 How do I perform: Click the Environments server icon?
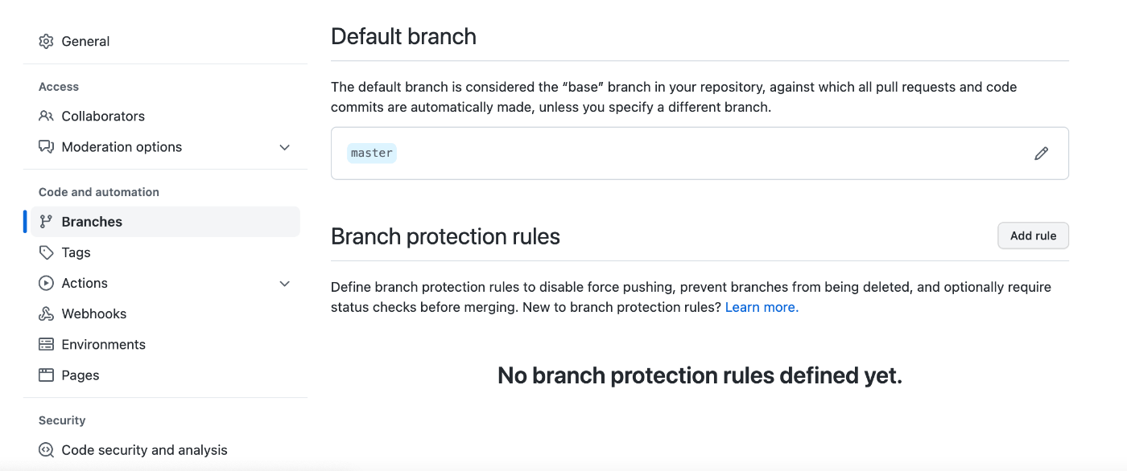[46, 344]
